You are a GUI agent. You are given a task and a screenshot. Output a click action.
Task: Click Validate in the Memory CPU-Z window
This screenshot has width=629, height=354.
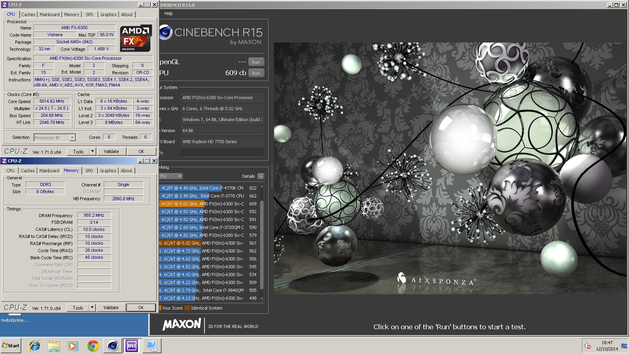(x=111, y=308)
